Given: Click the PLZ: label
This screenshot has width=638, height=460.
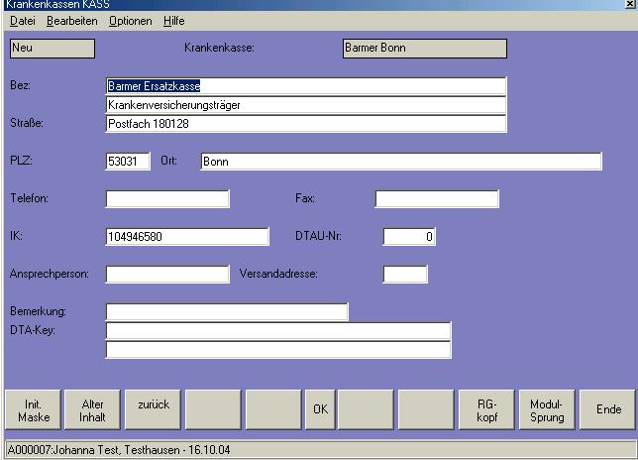Looking at the screenshot, I should [x=21, y=161].
